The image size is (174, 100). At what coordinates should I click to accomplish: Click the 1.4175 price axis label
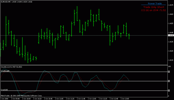pyautogui.click(x=171, y=5)
